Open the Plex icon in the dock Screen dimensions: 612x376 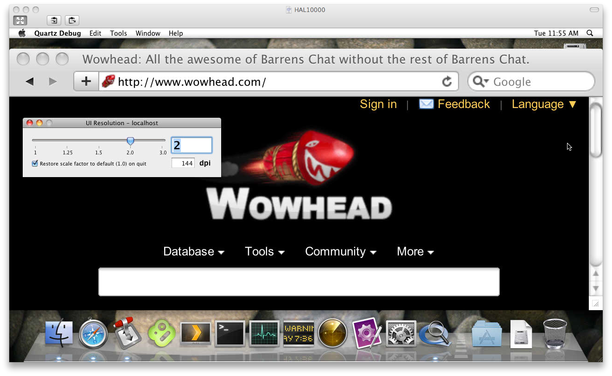(195, 333)
